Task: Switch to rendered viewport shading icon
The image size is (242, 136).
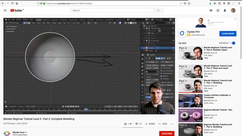Action: click(x=136, y=23)
